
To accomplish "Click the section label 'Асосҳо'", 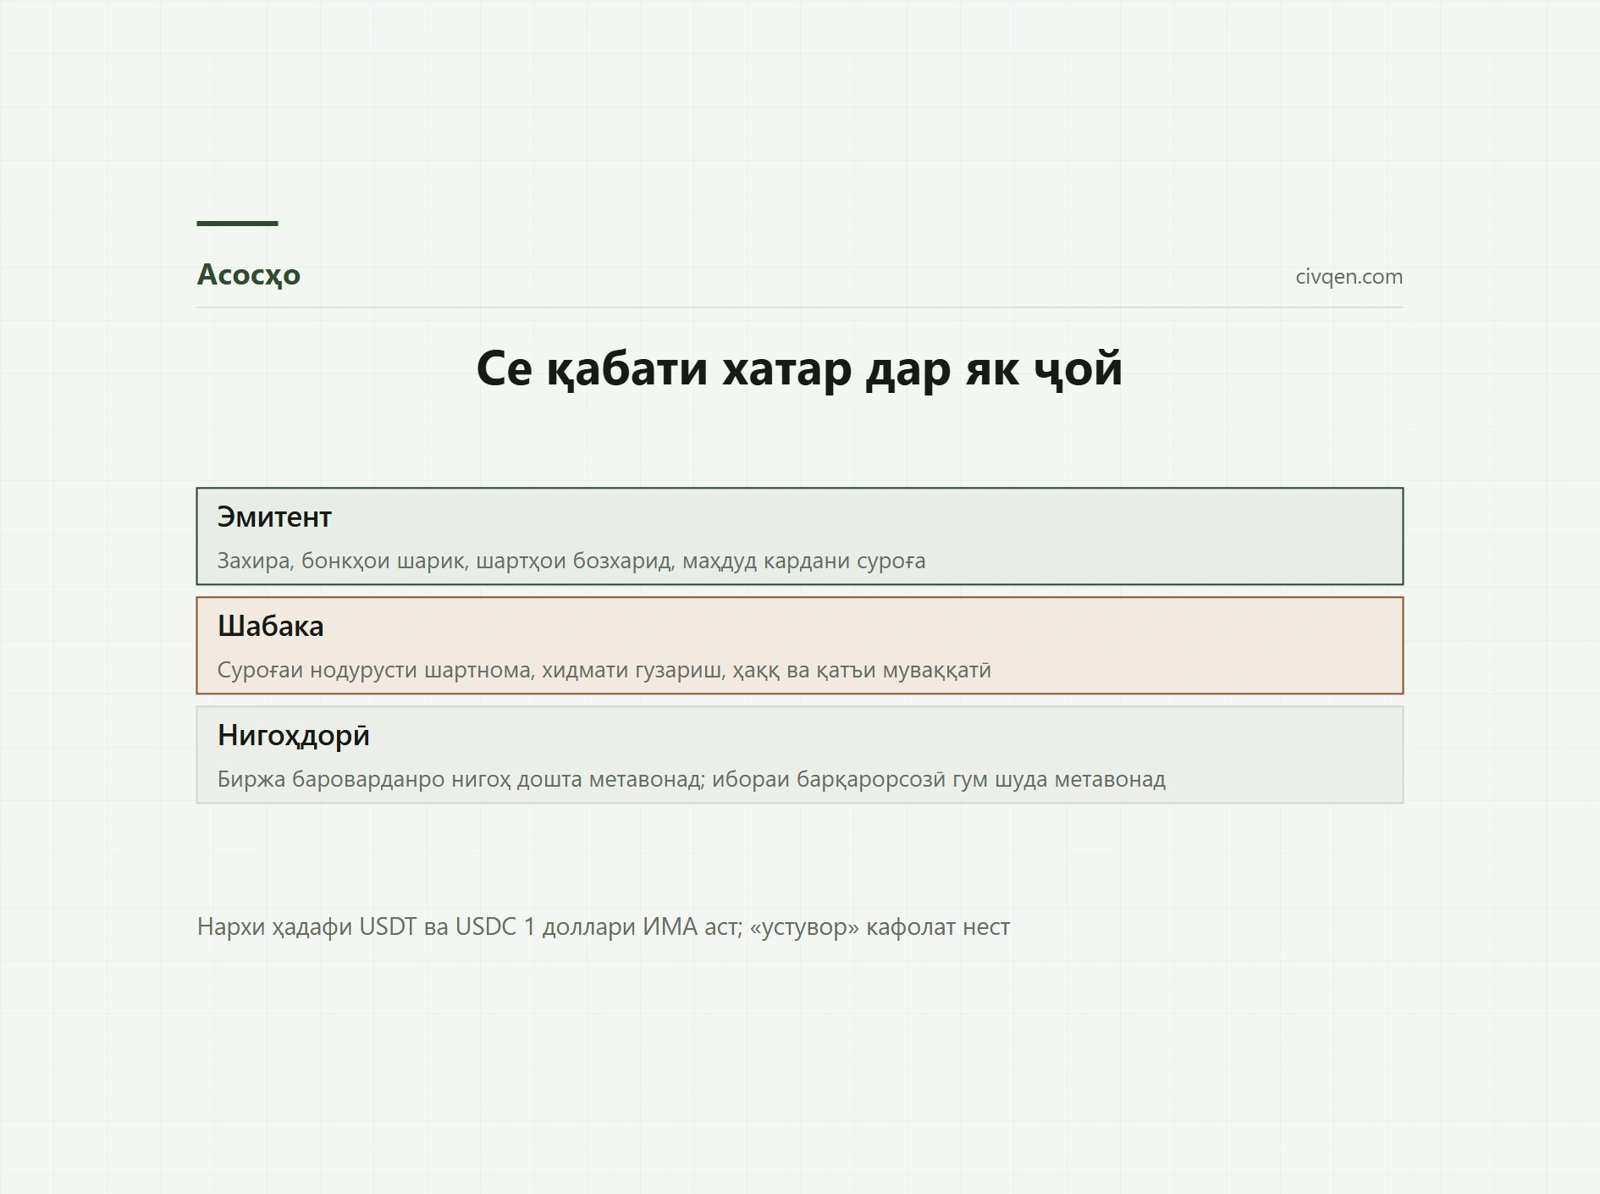I will click(248, 275).
